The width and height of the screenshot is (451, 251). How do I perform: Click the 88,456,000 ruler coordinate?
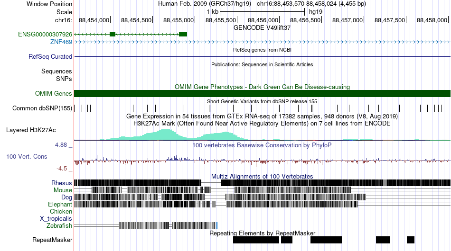coord(263,20)
